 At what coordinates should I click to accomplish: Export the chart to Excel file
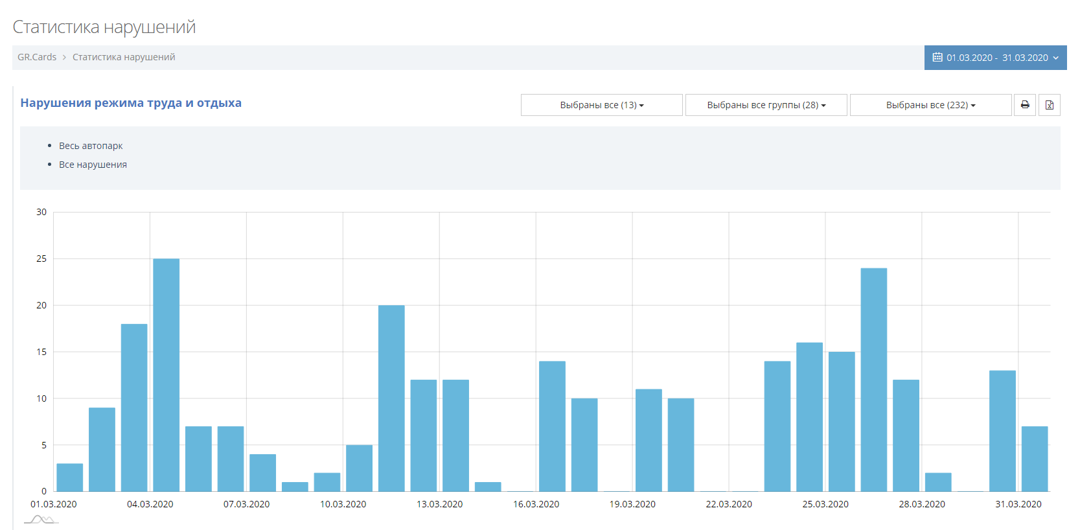pos(1049,105)
